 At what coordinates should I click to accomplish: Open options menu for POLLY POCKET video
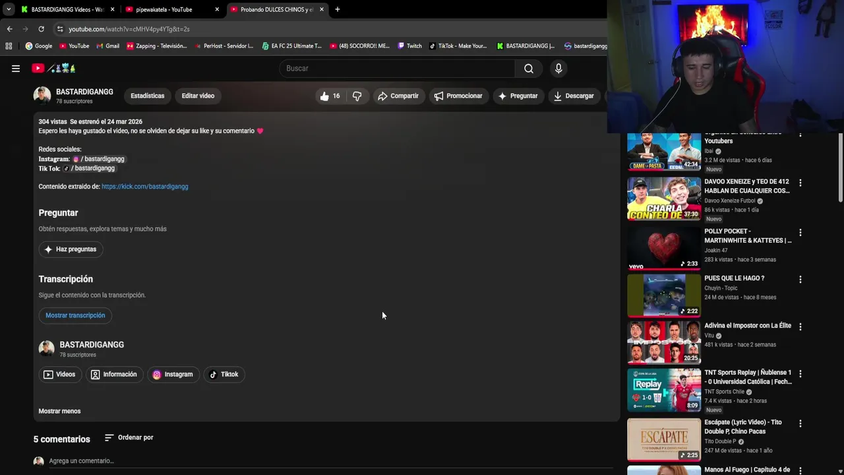(x=800, y=232)
